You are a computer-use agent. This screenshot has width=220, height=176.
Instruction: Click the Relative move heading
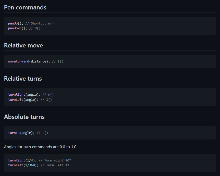pos(23,45)
